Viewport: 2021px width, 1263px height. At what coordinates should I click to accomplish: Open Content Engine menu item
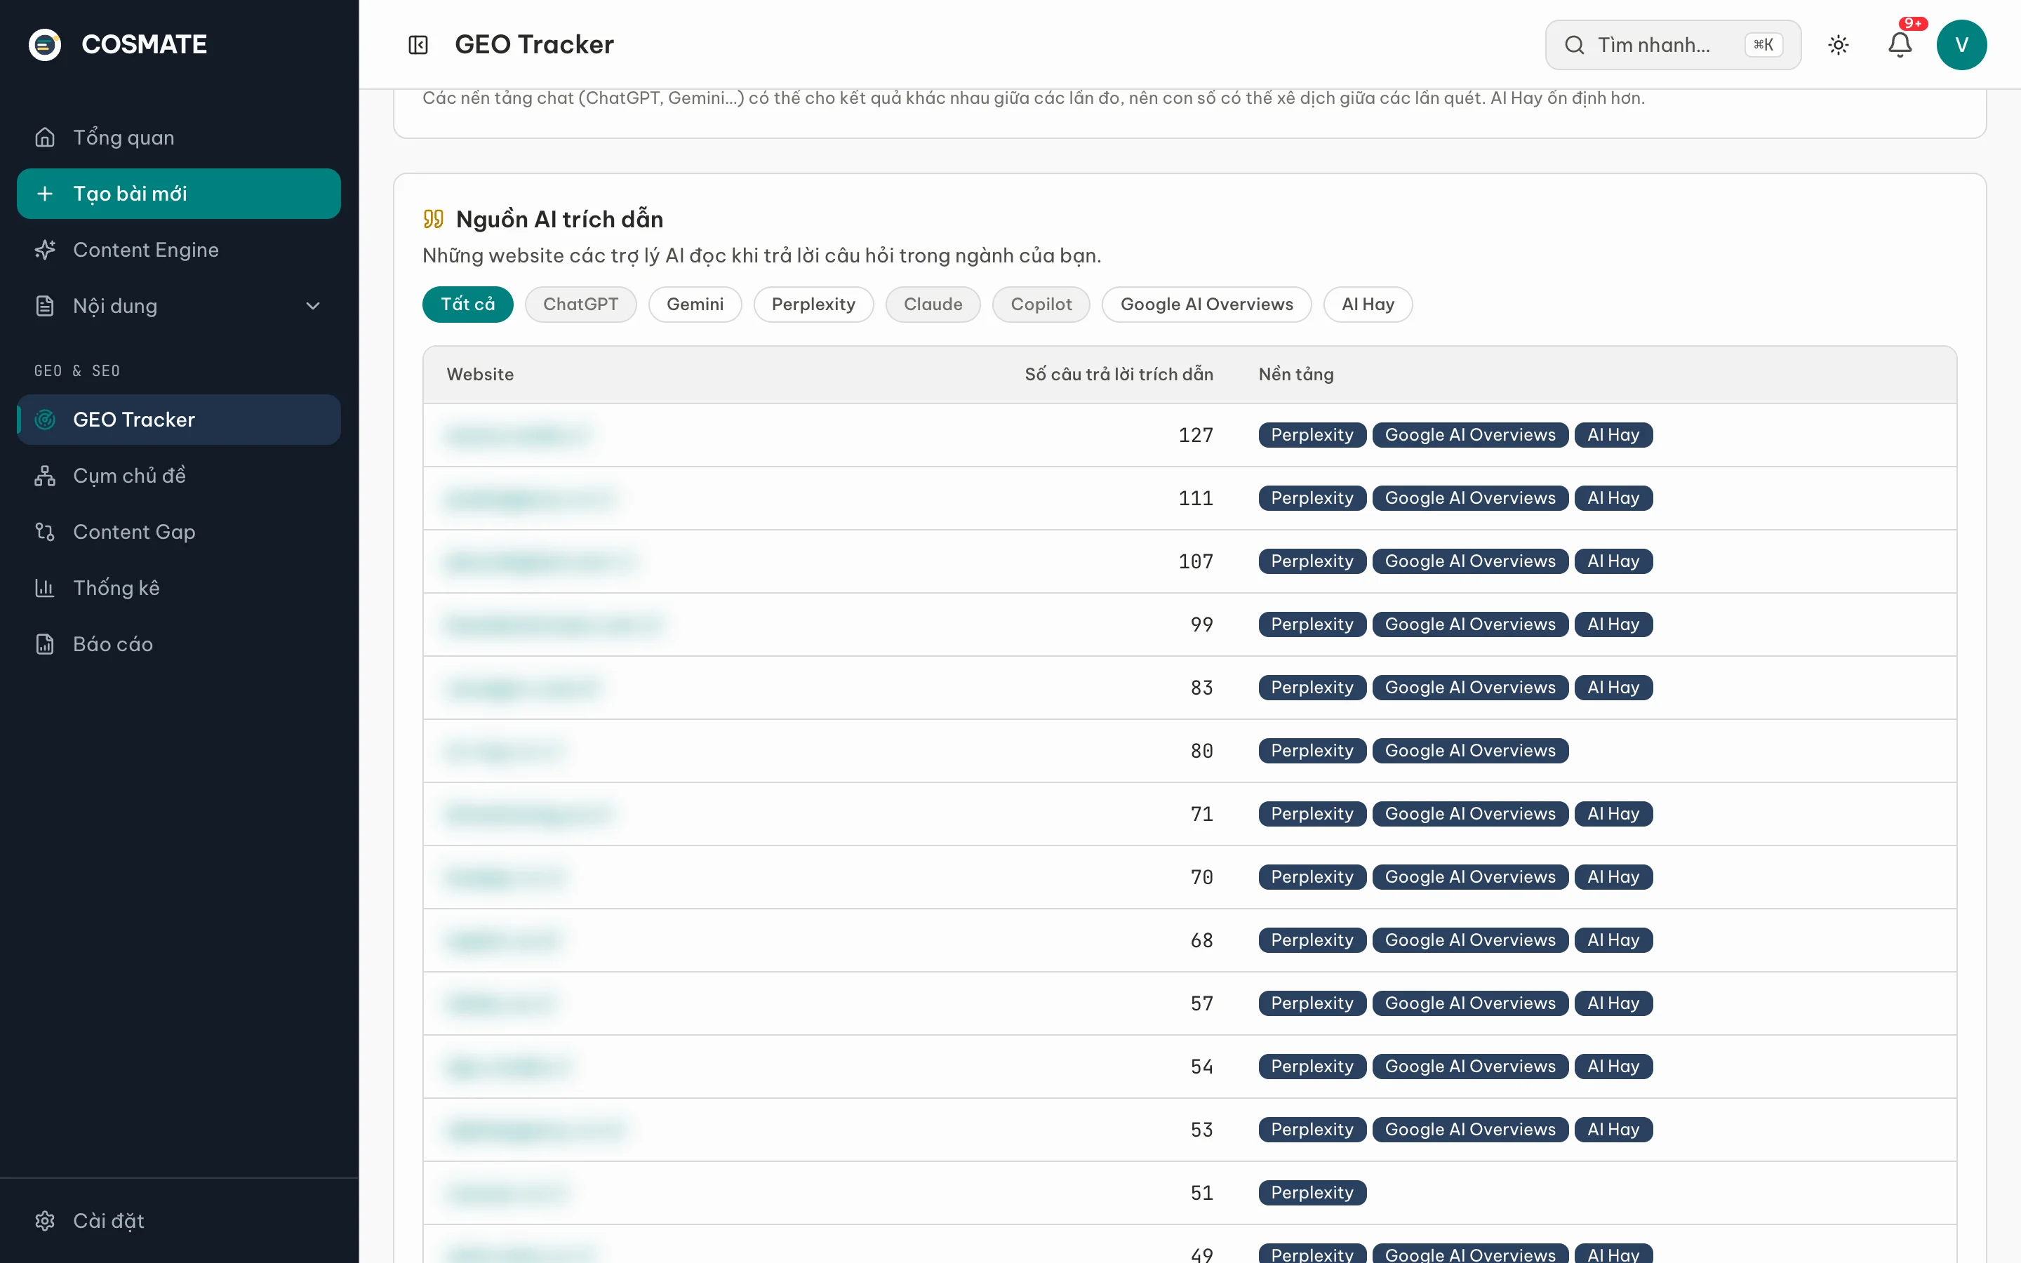pyautogui.click(x=179, y=250)
